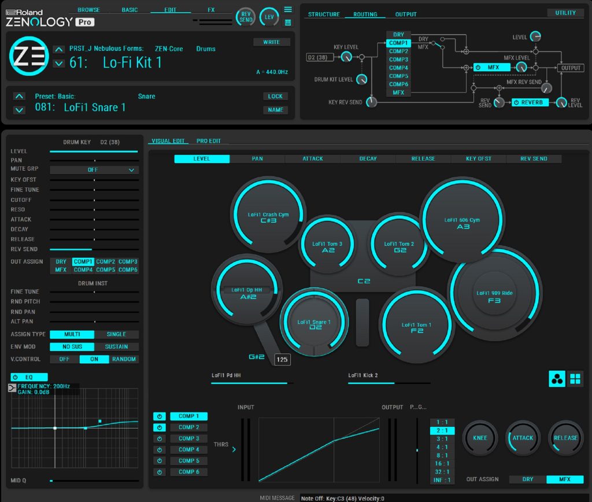
Task: Click the UTILITY button
Action: pos(565,13)
